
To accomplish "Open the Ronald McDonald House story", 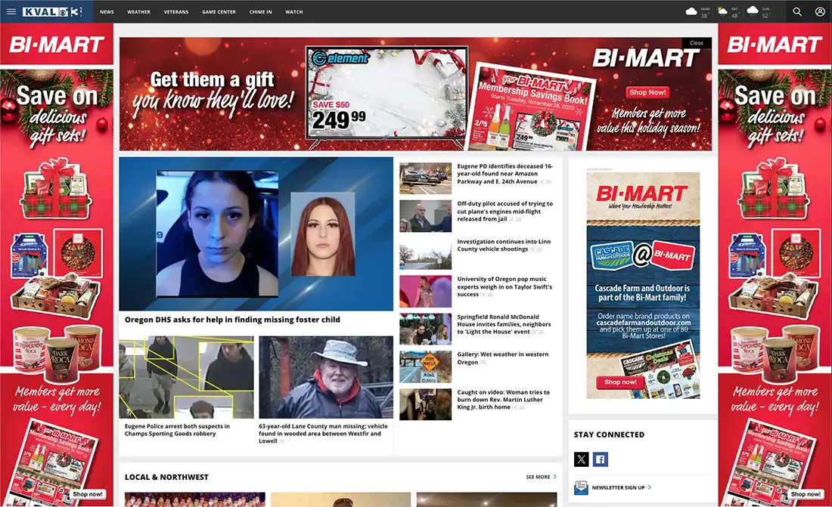I will [504, 324].
